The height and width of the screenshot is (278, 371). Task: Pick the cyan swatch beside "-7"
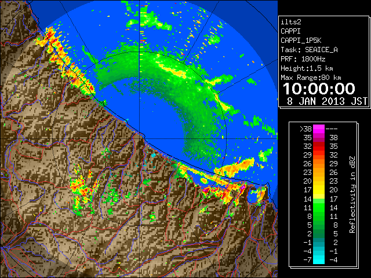click(x=319, y=259)
